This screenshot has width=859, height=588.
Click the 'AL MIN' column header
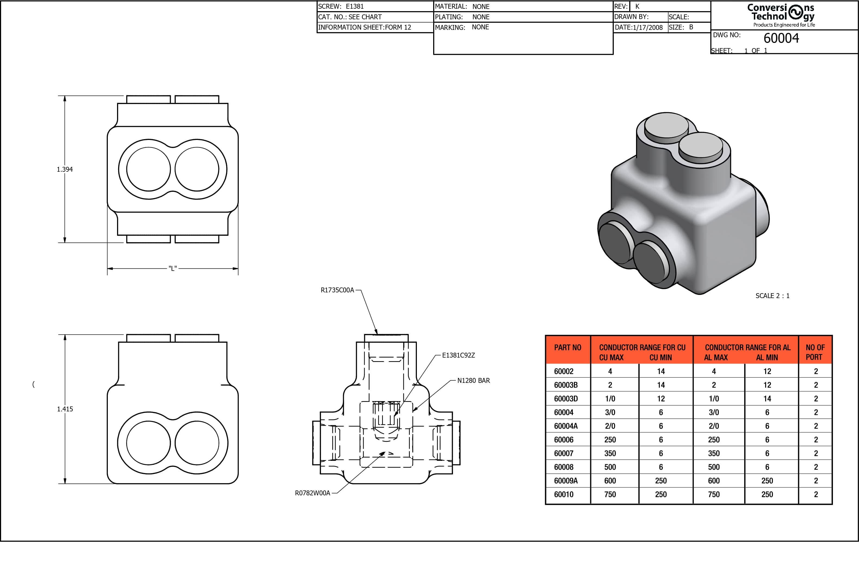767,358
